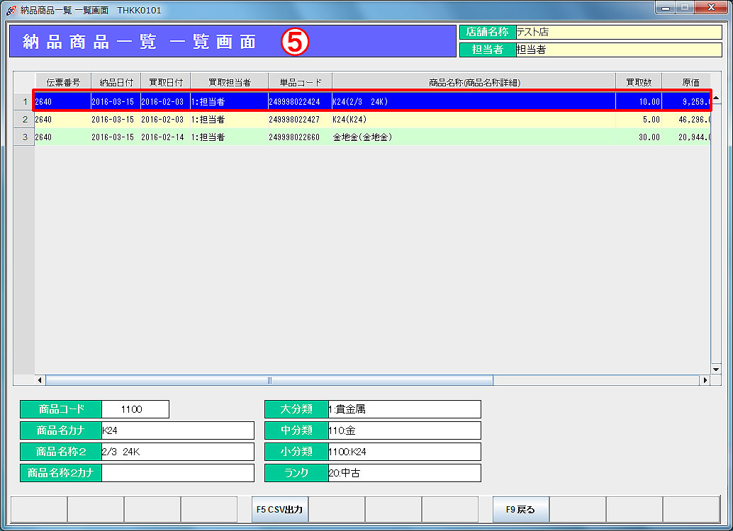Click the 商品名カナ field containing K24
The height and width of the screenshot is (531, 733).
[177, 430]
